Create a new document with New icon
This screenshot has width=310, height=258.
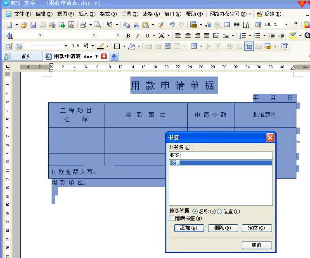pos(9,25)
